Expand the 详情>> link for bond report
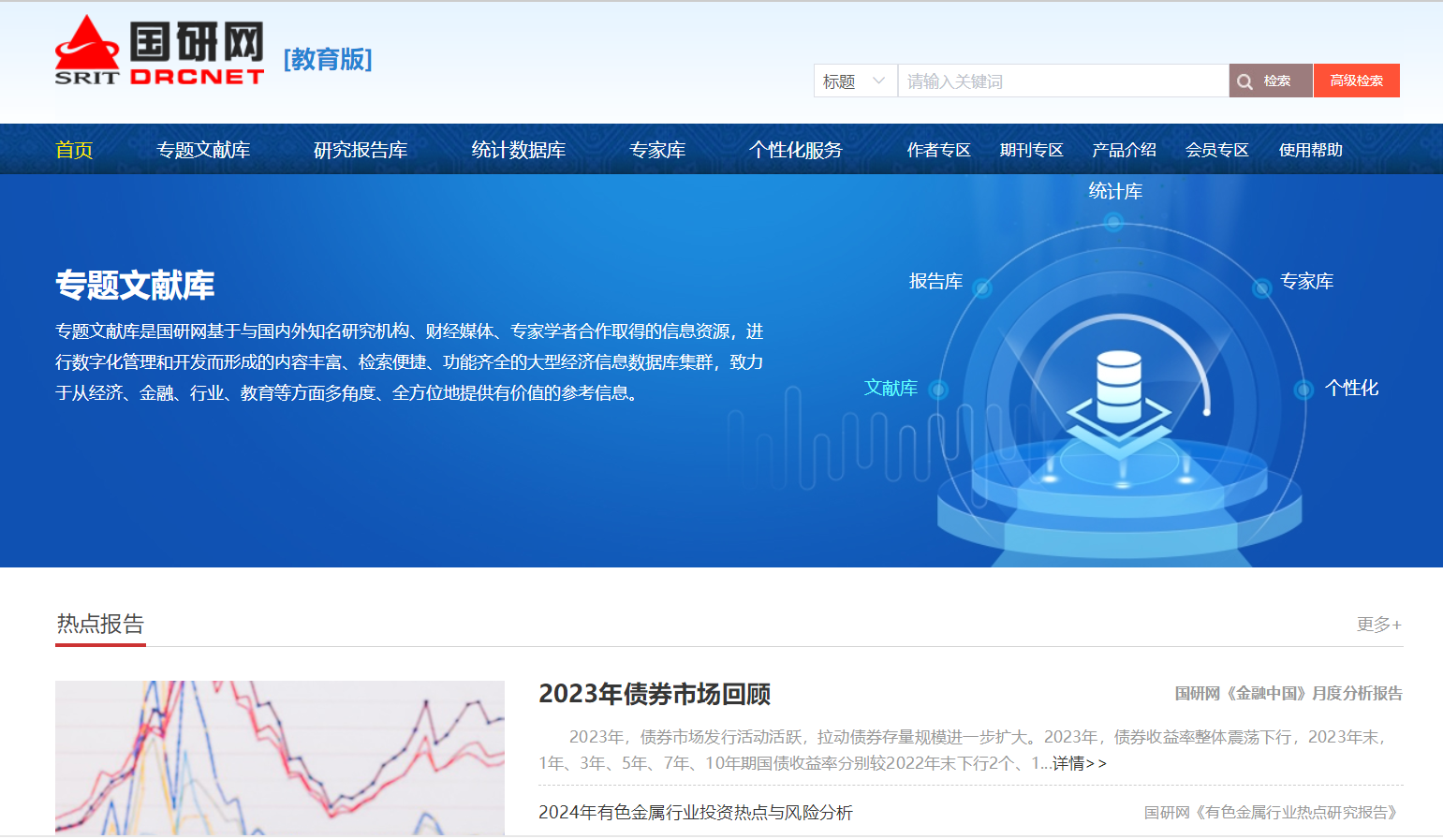1443x839 pixels. click(1079, 764)
